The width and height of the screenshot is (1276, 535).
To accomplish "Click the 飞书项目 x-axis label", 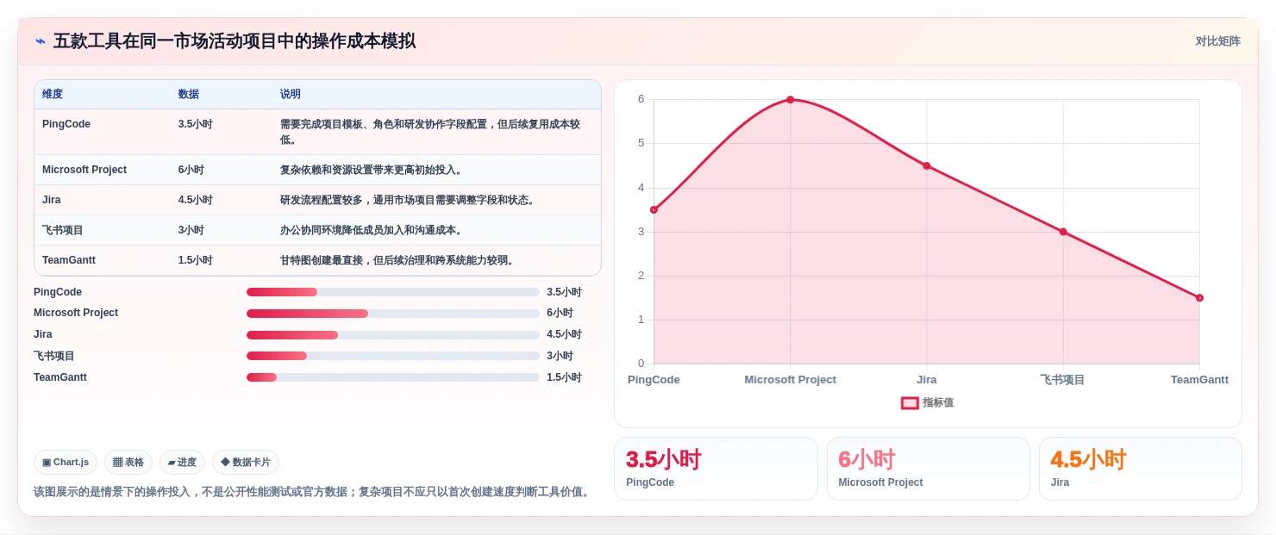I will pyautogui.click(x=1063, y=379).
